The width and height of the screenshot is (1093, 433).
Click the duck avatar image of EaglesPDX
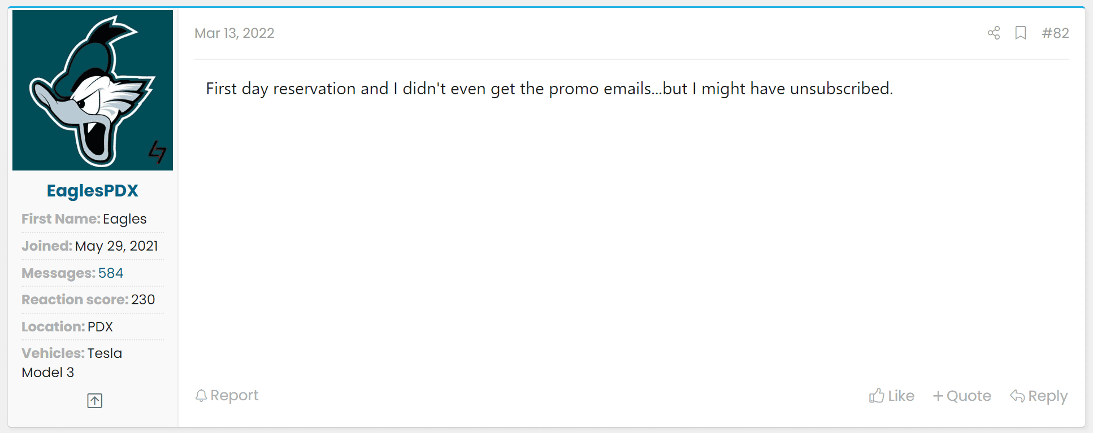coord(93,90)
